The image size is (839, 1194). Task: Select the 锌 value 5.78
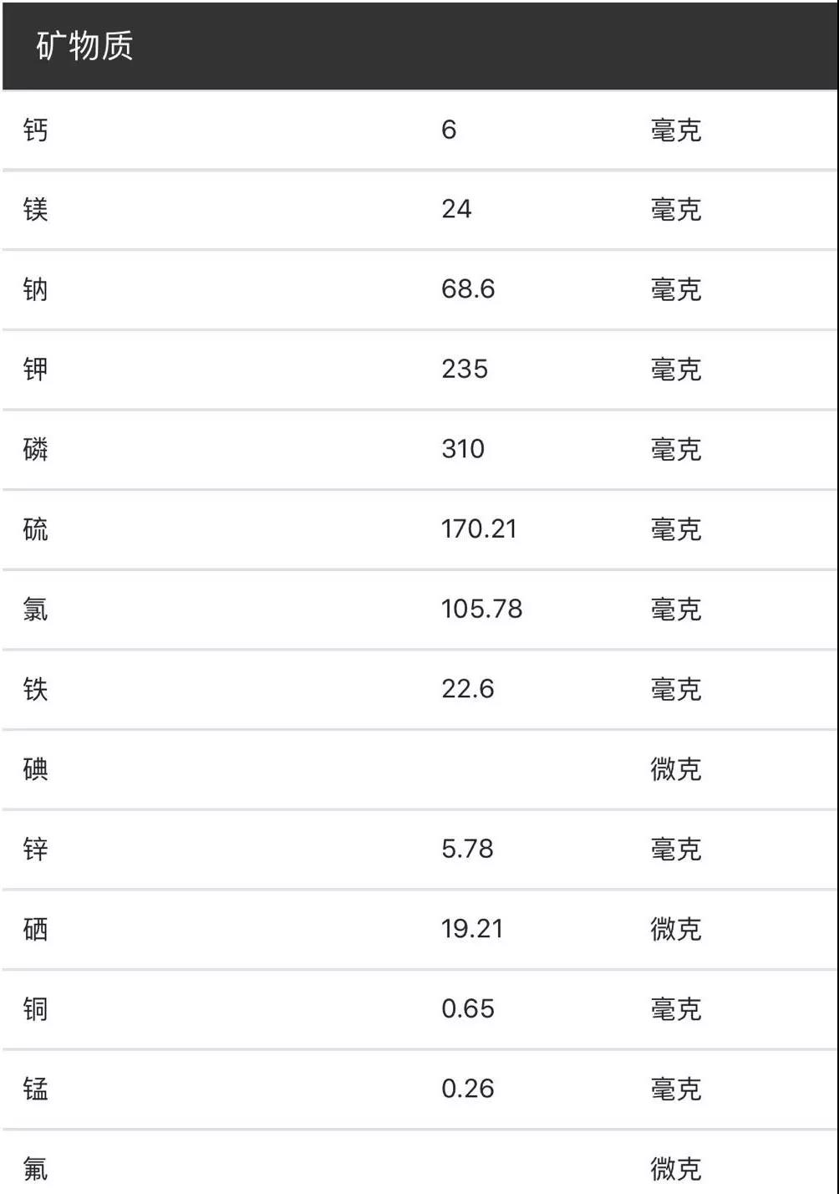click(x=467, y=849)
